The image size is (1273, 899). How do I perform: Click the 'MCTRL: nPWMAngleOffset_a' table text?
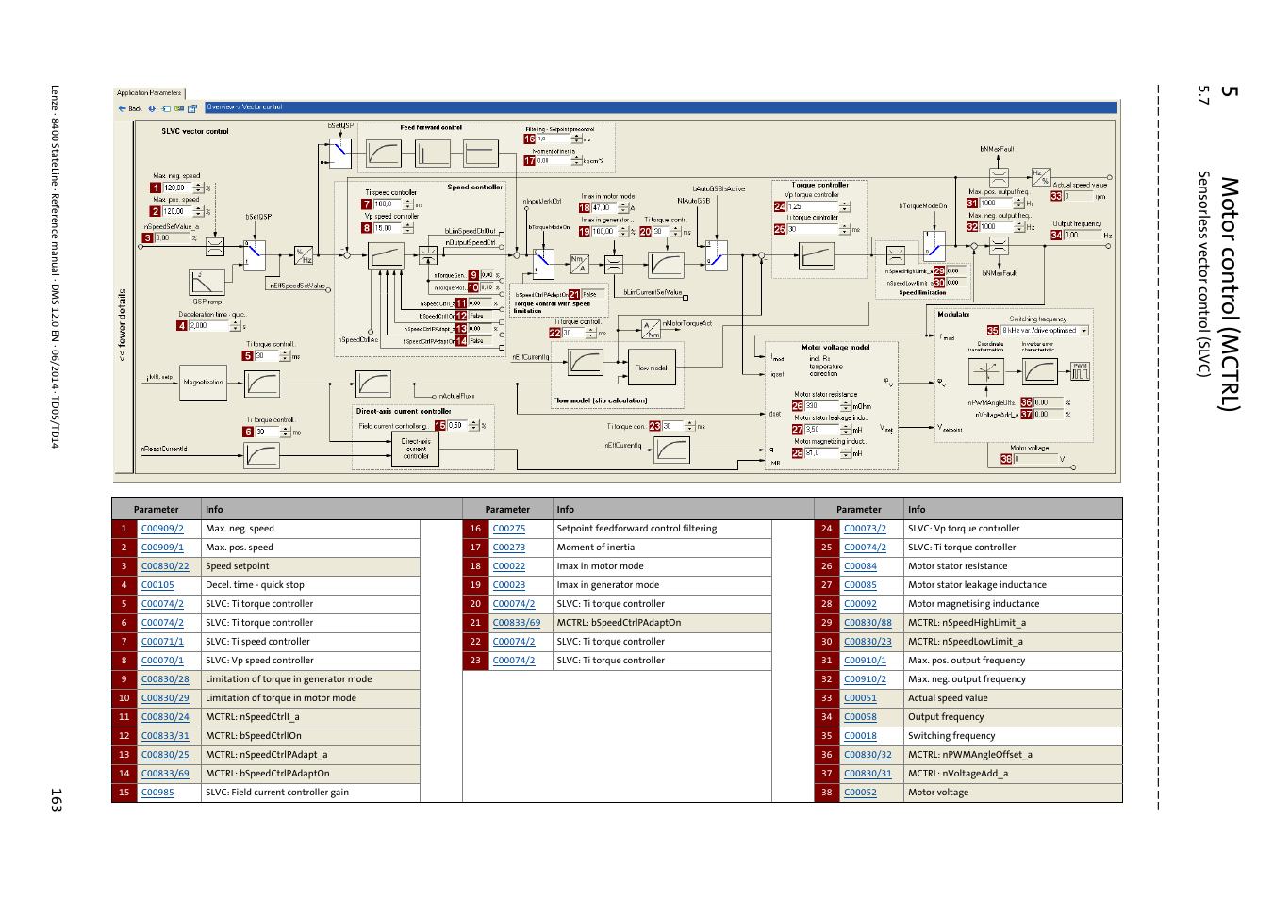point(970,755)
